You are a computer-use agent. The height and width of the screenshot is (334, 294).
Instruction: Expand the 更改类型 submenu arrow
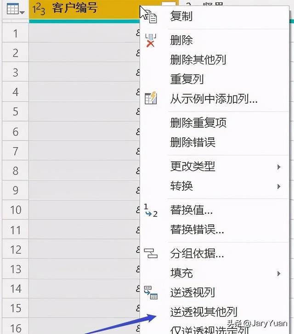[279, 166]
